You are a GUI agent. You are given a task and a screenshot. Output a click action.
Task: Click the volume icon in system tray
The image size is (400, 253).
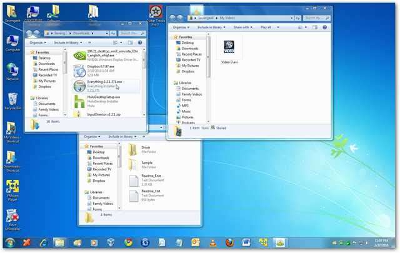coord(367,243)
